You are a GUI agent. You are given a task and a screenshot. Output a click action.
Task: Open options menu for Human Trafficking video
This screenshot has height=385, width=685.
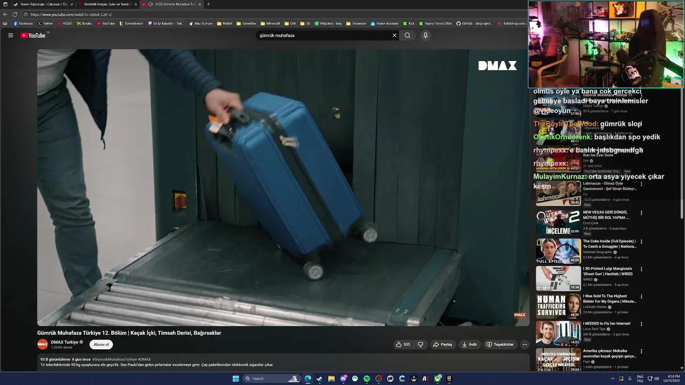click(641, 296)
